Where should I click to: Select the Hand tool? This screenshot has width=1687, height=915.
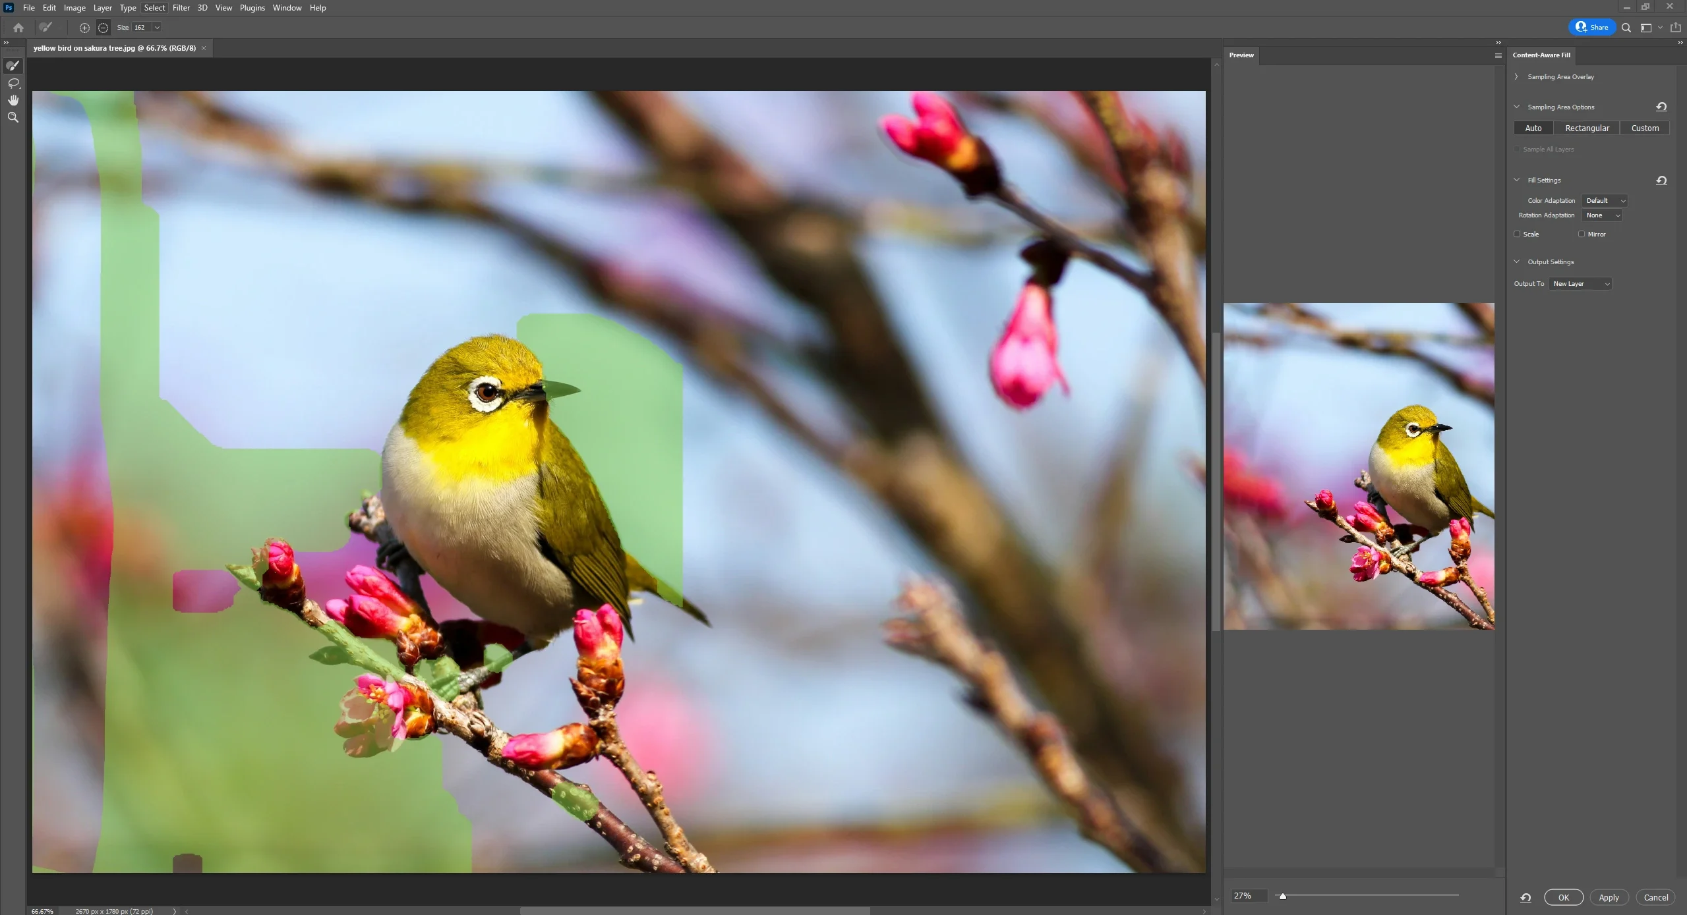[x=13, y=100]
